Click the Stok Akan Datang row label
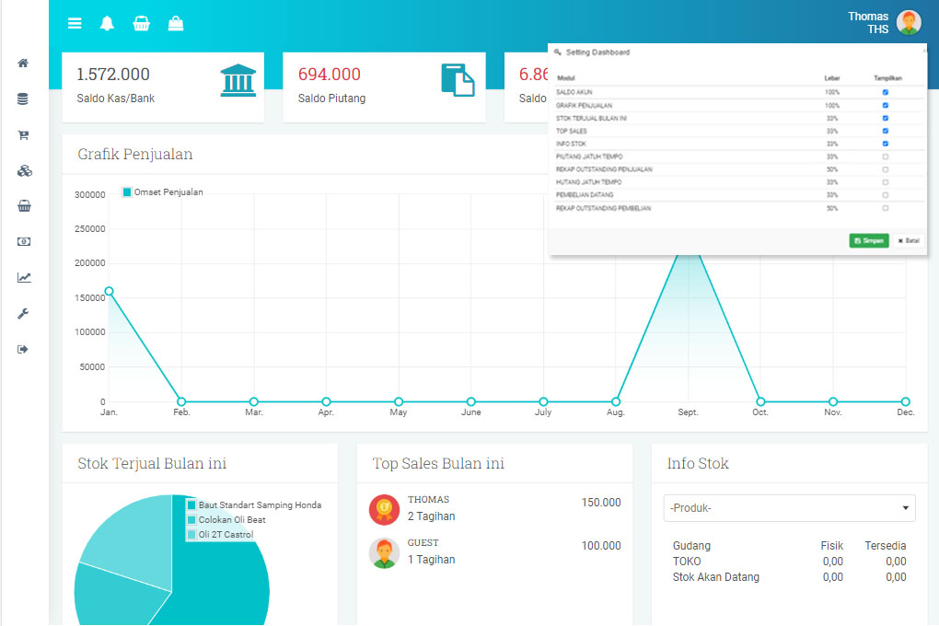 pyautogui.click(x=715, y=577)
